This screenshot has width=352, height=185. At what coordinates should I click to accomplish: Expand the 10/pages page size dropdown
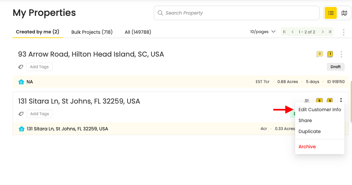pos(263,32)
